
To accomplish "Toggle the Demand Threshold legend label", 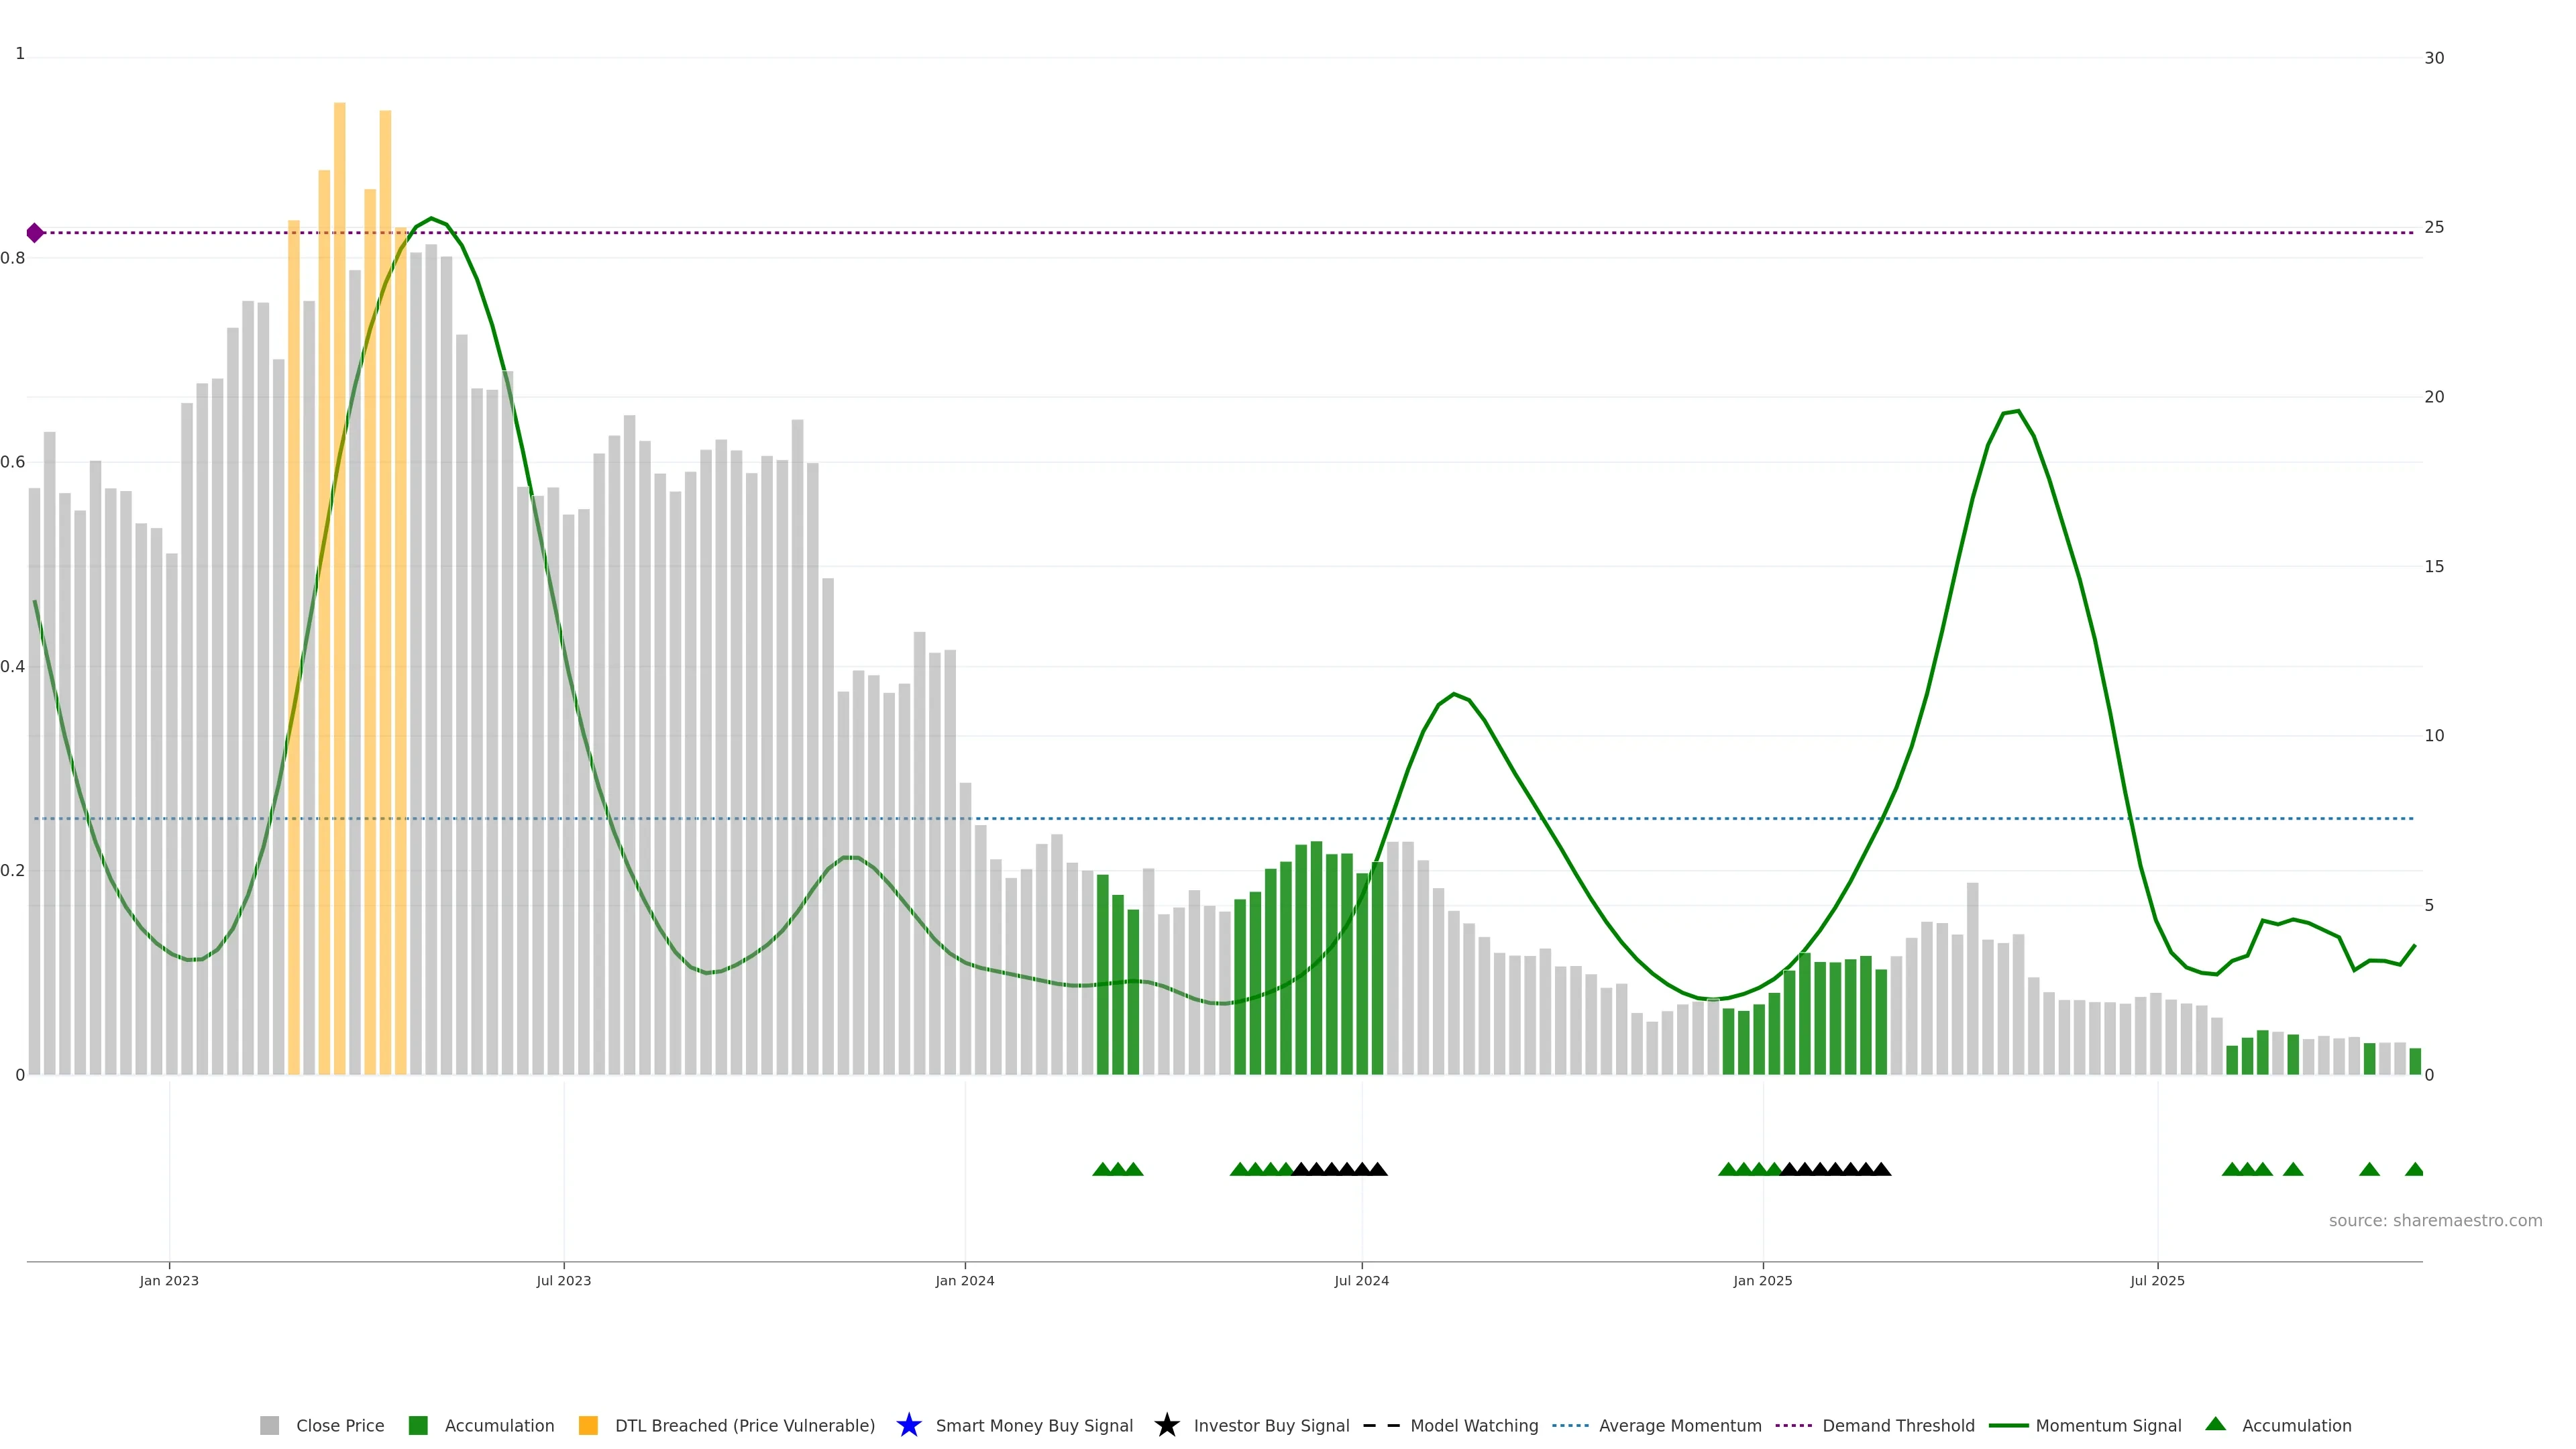I will [1898, 1425].
